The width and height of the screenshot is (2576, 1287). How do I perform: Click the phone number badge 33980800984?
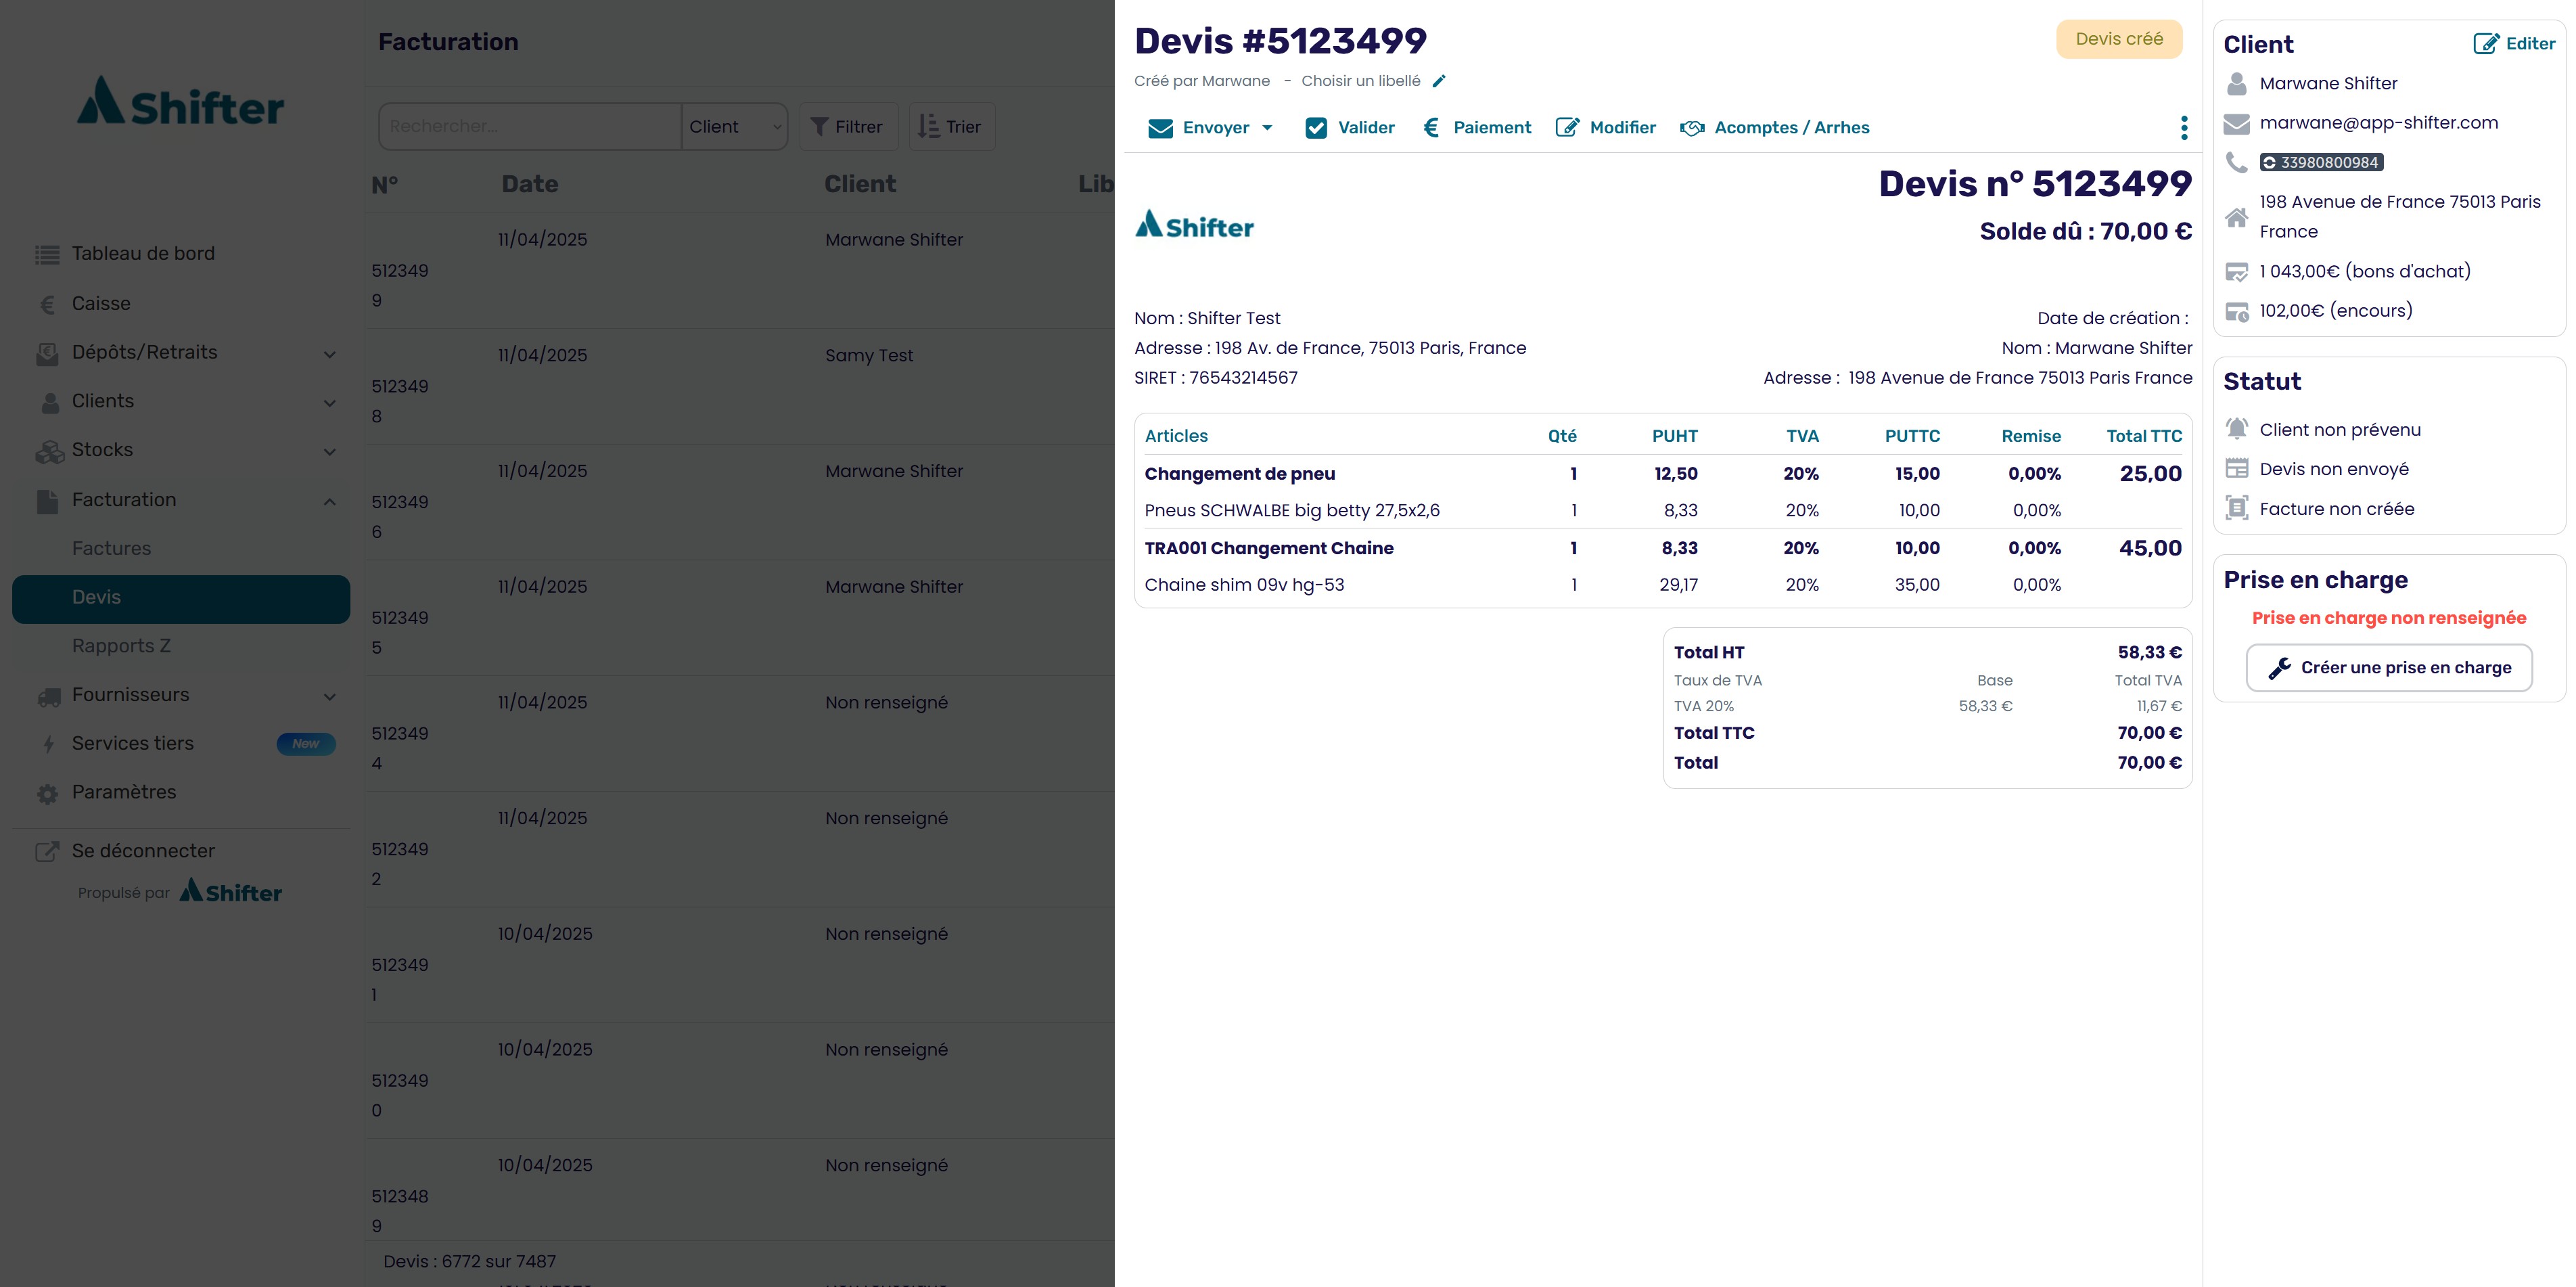pos(2321,163)
